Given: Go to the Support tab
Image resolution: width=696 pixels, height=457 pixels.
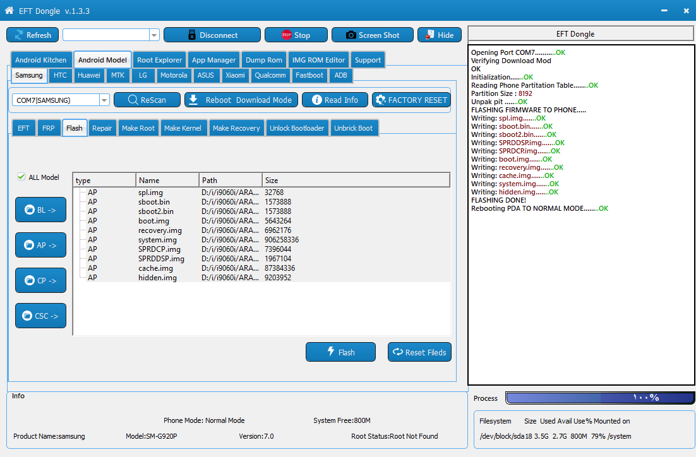Looking at the screenshot, I should coord(368,60).
